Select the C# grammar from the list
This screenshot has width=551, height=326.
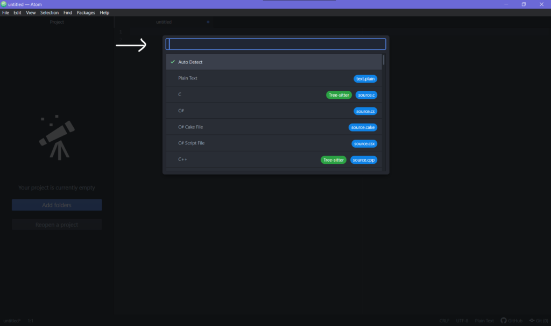215,111
